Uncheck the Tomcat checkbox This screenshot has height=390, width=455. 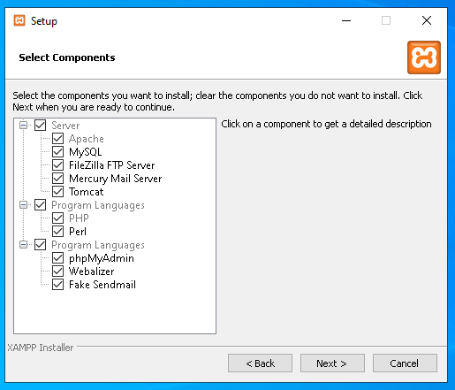[x=57, y=192]
